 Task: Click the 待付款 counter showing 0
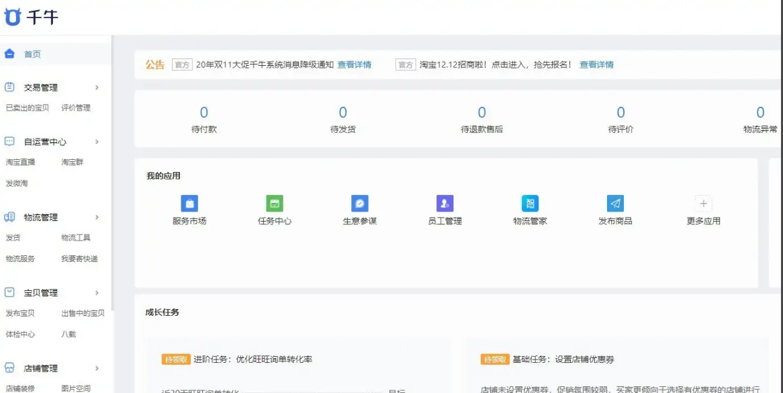pos(204,113)
